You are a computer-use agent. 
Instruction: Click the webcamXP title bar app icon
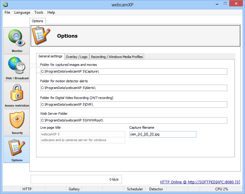5,5
